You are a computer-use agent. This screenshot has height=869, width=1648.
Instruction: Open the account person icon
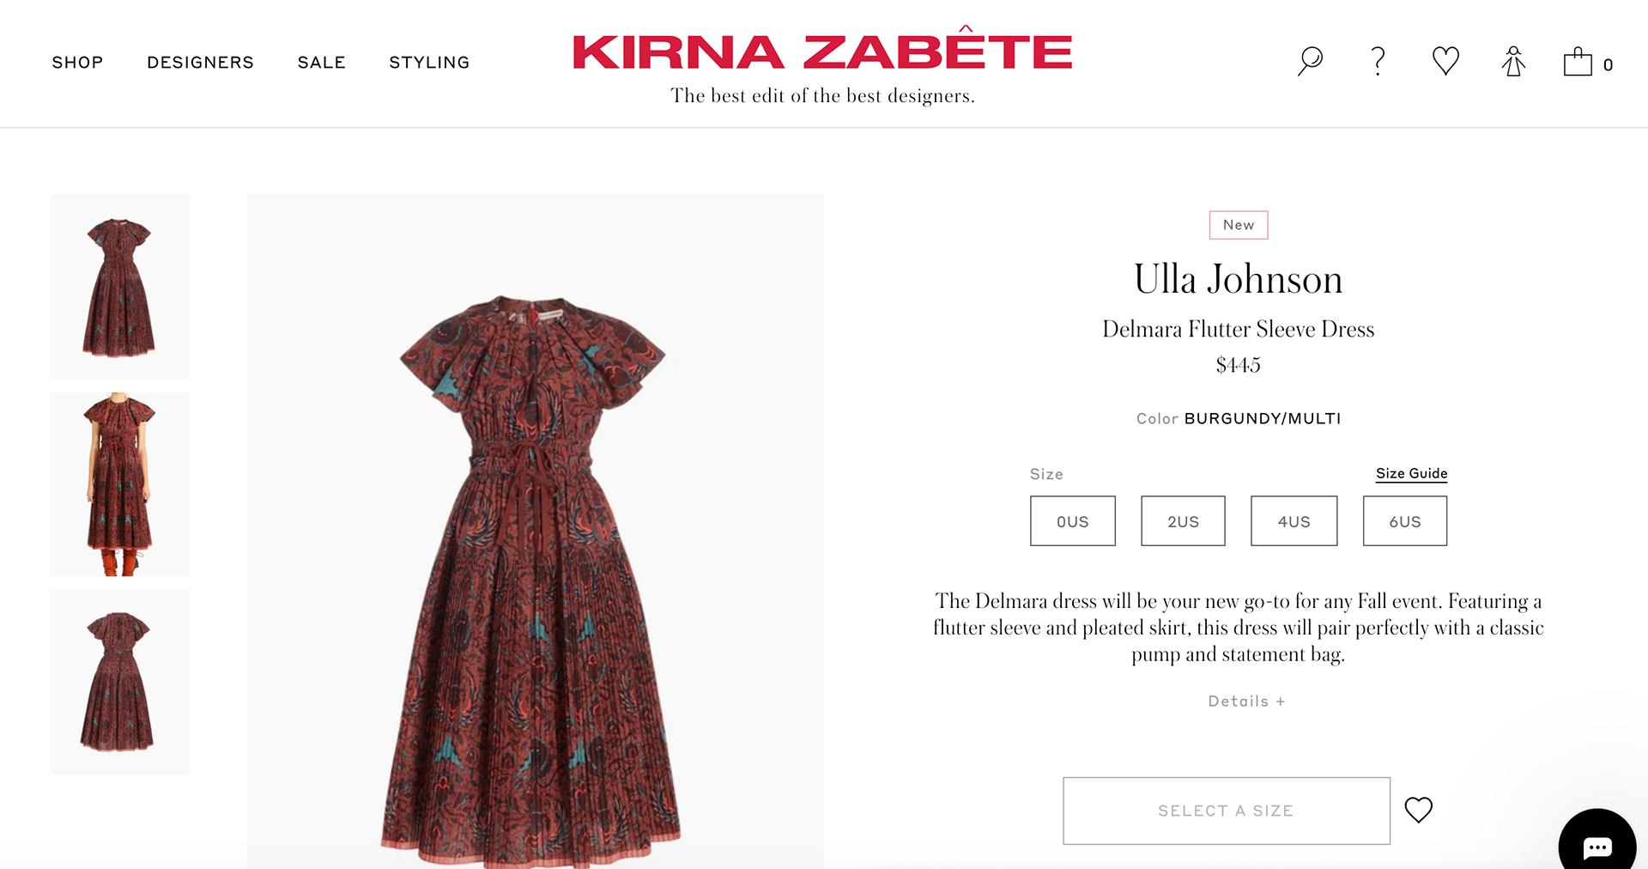coord(1513,61)
